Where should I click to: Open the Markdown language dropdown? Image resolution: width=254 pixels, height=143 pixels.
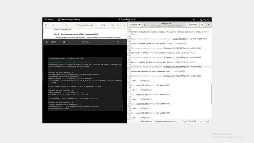click(x=146, y=121)
